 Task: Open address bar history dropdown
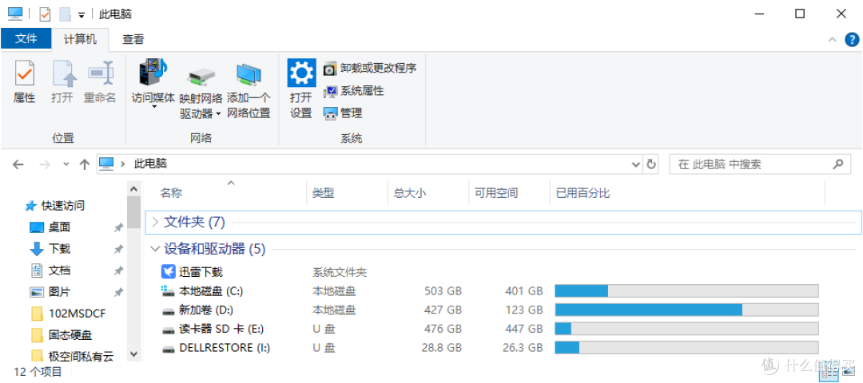pyautogui.click(x=636, y=164)
